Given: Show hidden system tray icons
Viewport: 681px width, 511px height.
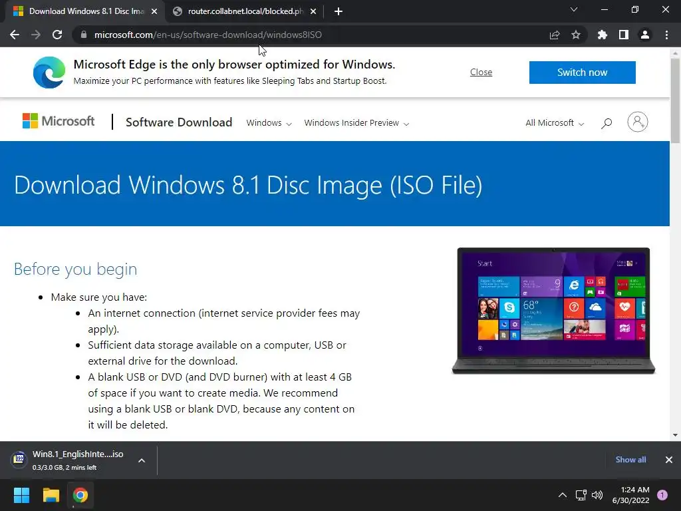Looking at the screenshot, I should click(562, 495).
